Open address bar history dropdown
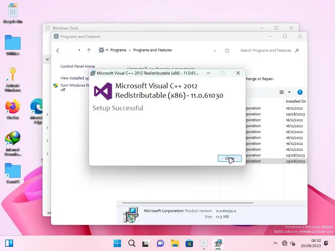 coord(215,51)
